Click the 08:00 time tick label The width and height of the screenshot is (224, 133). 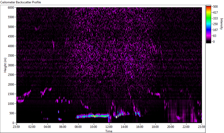click(x=78, y=127)
